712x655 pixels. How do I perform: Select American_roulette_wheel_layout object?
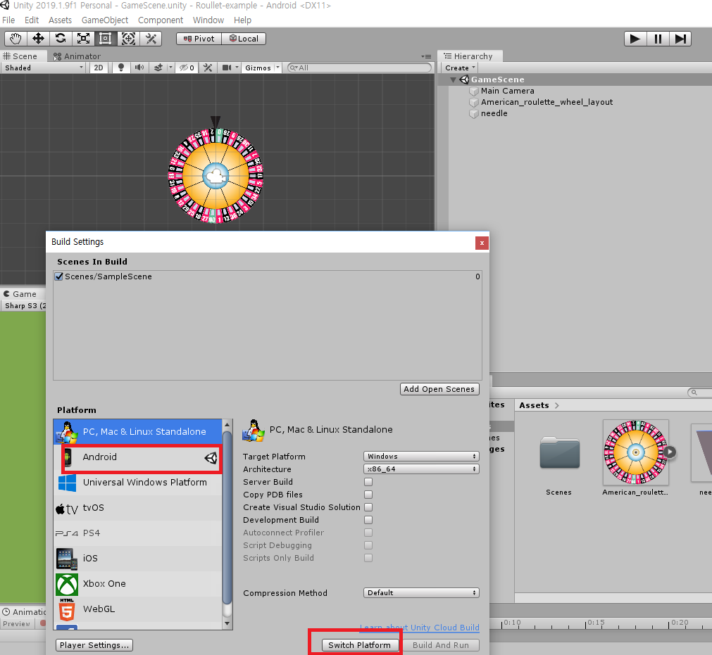(547, 102)
